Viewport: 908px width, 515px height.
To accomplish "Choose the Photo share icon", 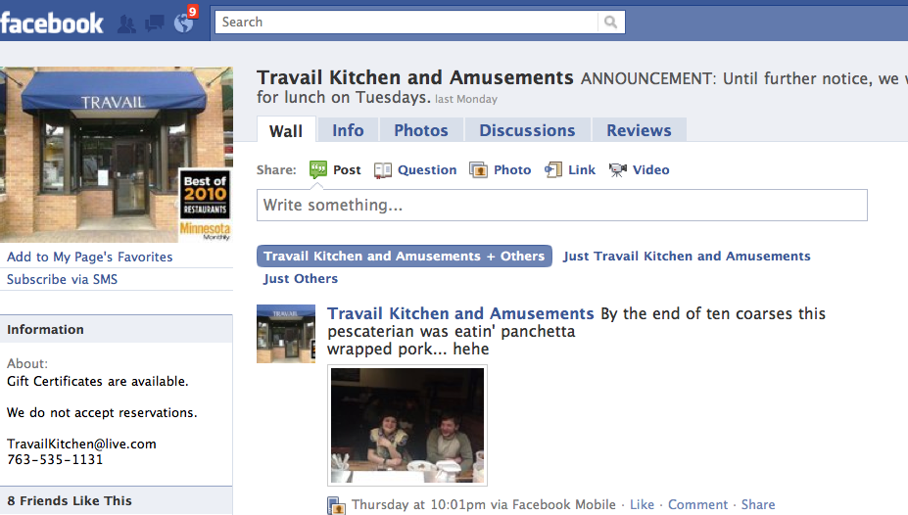I will pos(478,170).
